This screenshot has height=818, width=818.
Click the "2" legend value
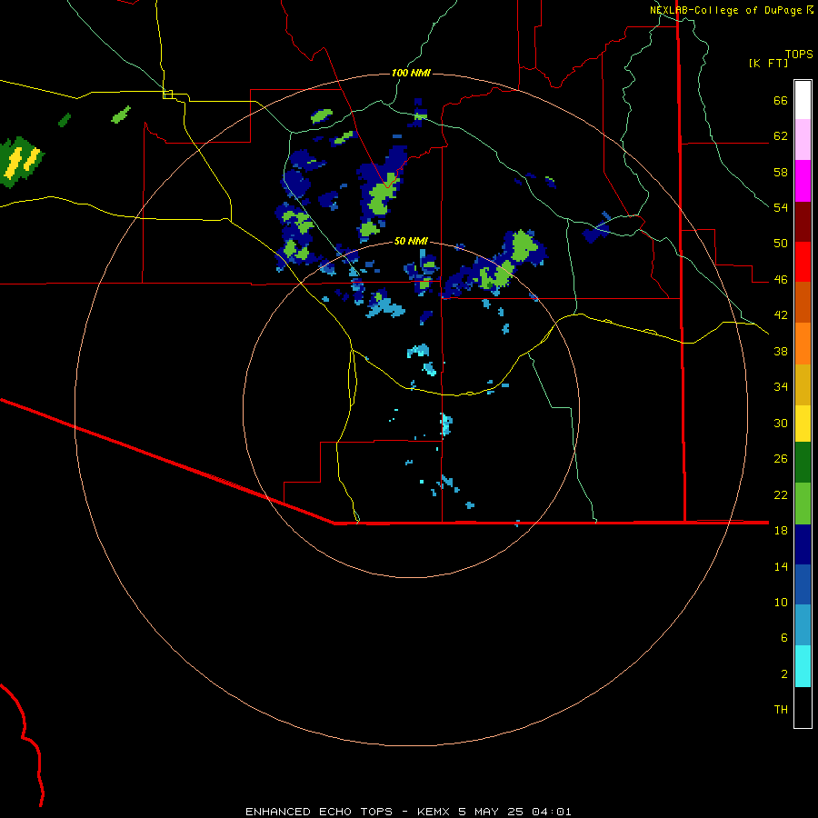pyautogui.click(x=784, y=674)
